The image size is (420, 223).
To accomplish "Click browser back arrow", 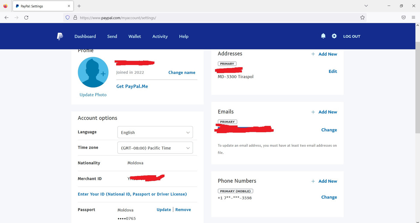I will 7,18.
